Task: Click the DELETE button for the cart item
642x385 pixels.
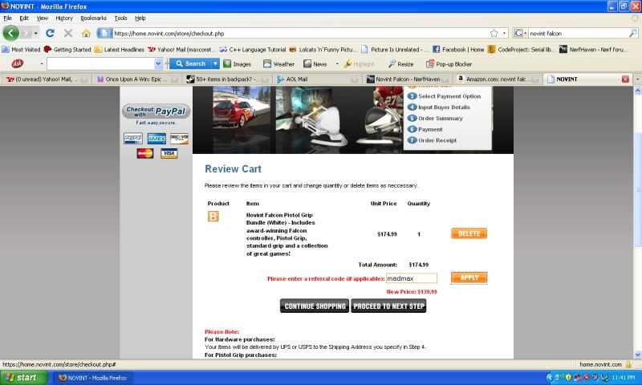Action: coord(469,233)
